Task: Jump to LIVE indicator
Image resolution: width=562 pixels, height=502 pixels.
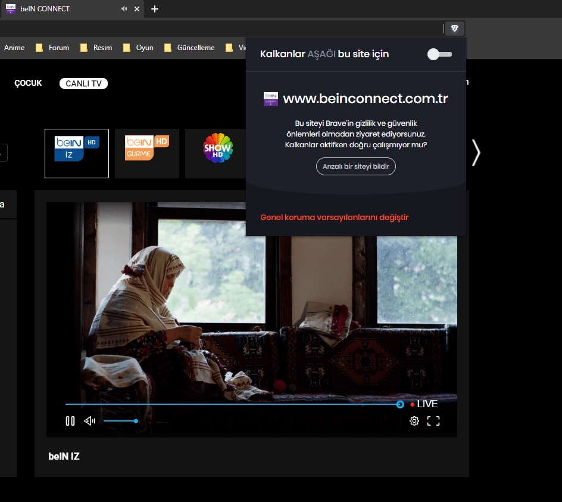Action: (424, 404)
